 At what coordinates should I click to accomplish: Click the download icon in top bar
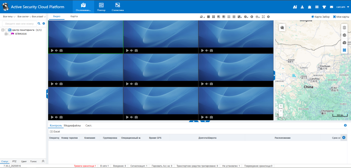pyautogui.click(x=302, y=7)
